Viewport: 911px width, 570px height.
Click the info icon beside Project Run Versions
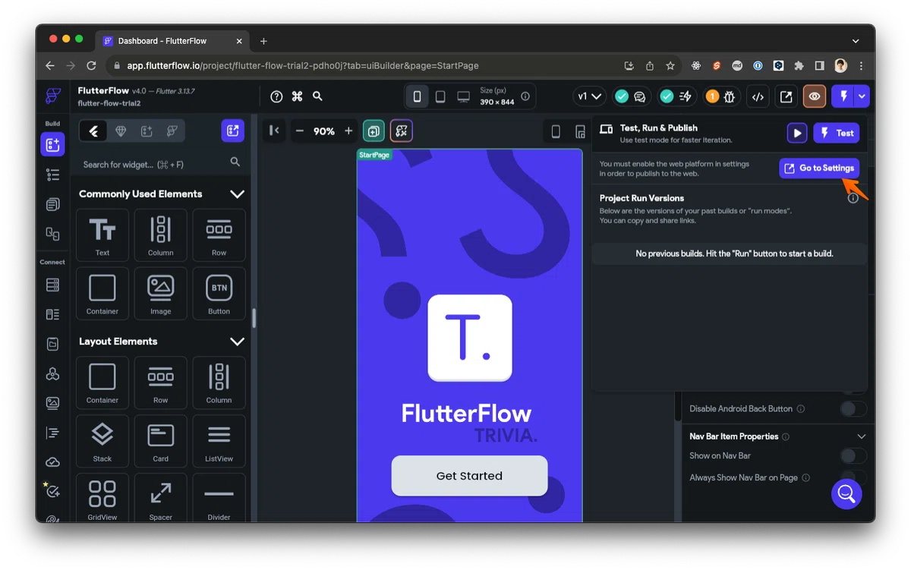tap(853, 198)
